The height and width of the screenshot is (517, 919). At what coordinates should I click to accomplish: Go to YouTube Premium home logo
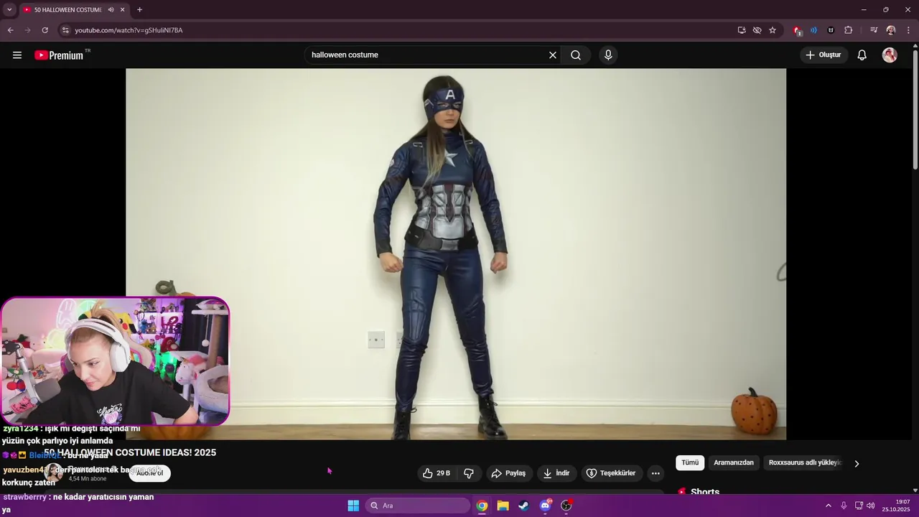59,55
